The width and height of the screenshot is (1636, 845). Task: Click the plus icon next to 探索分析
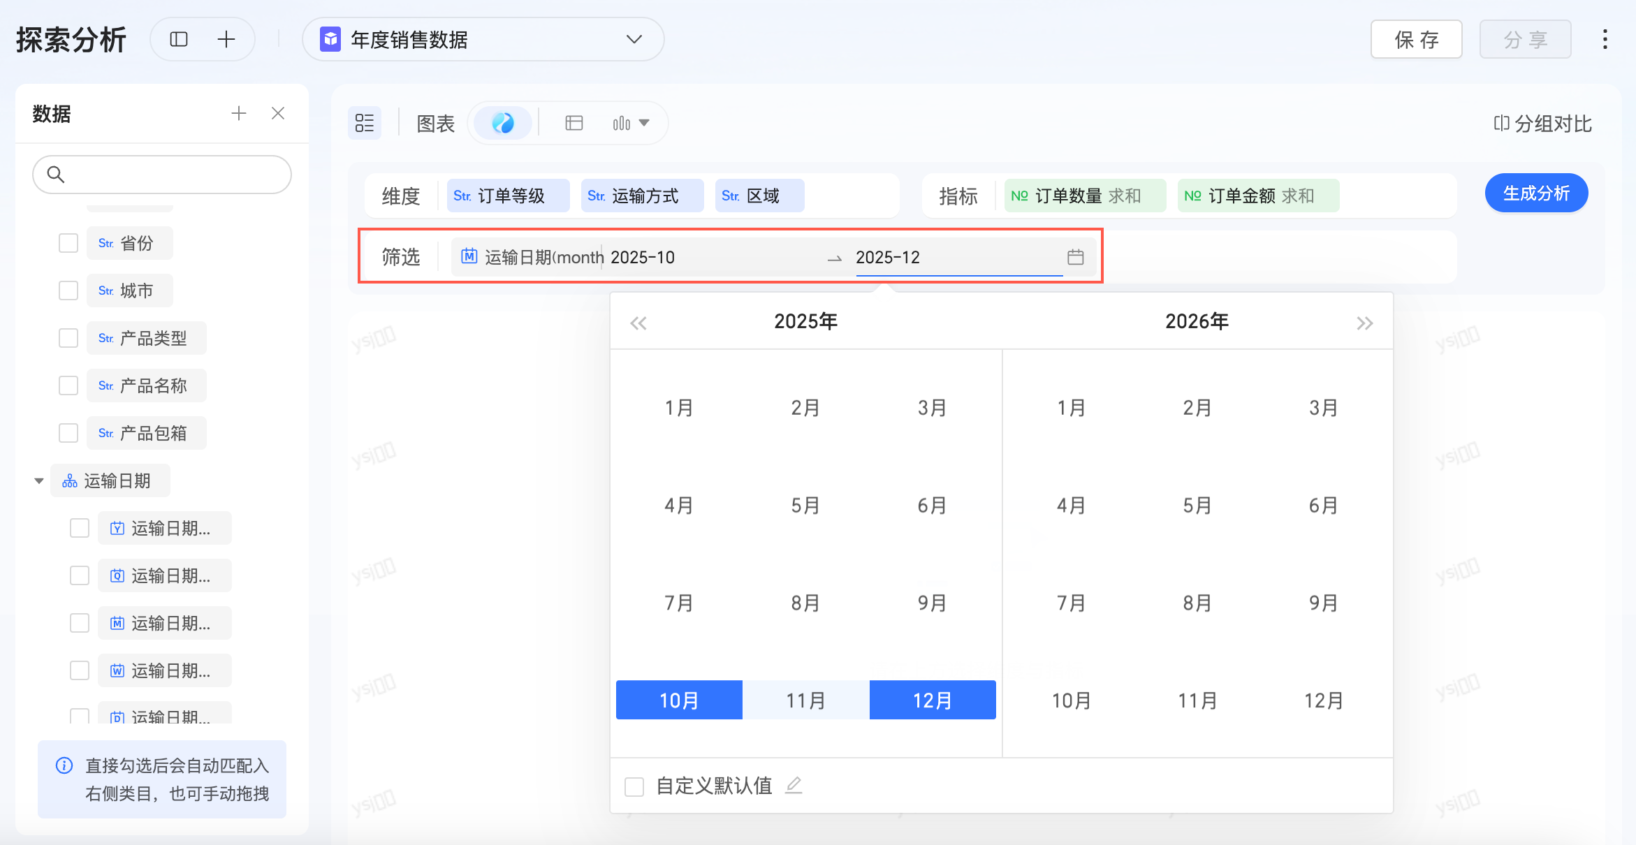[226, 39]
